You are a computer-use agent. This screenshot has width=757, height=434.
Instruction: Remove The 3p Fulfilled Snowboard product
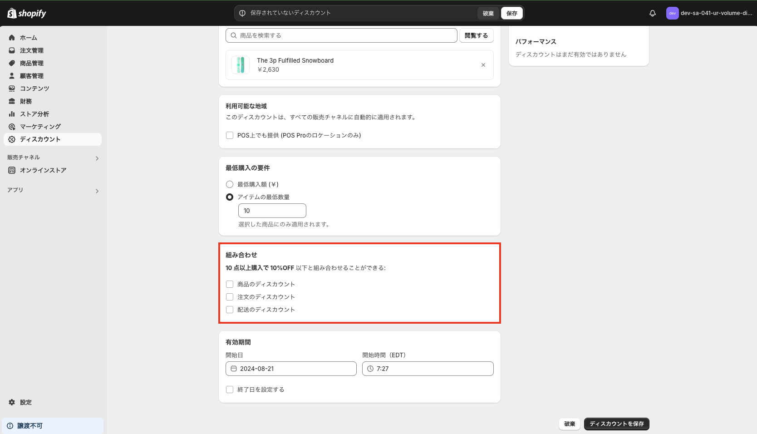483,65
